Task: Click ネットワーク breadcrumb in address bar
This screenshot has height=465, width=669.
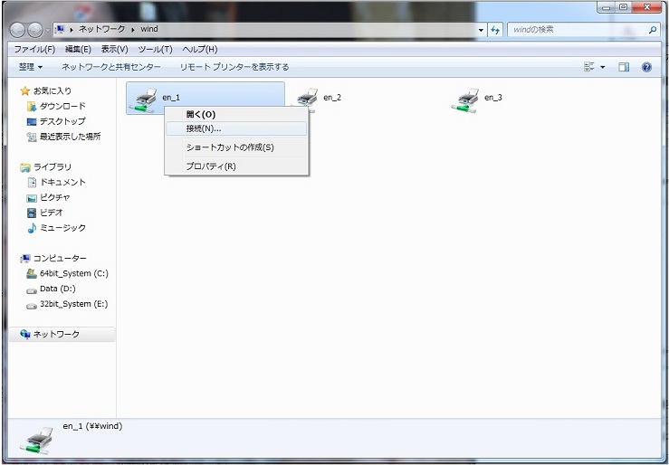Action: pos(102,30)
